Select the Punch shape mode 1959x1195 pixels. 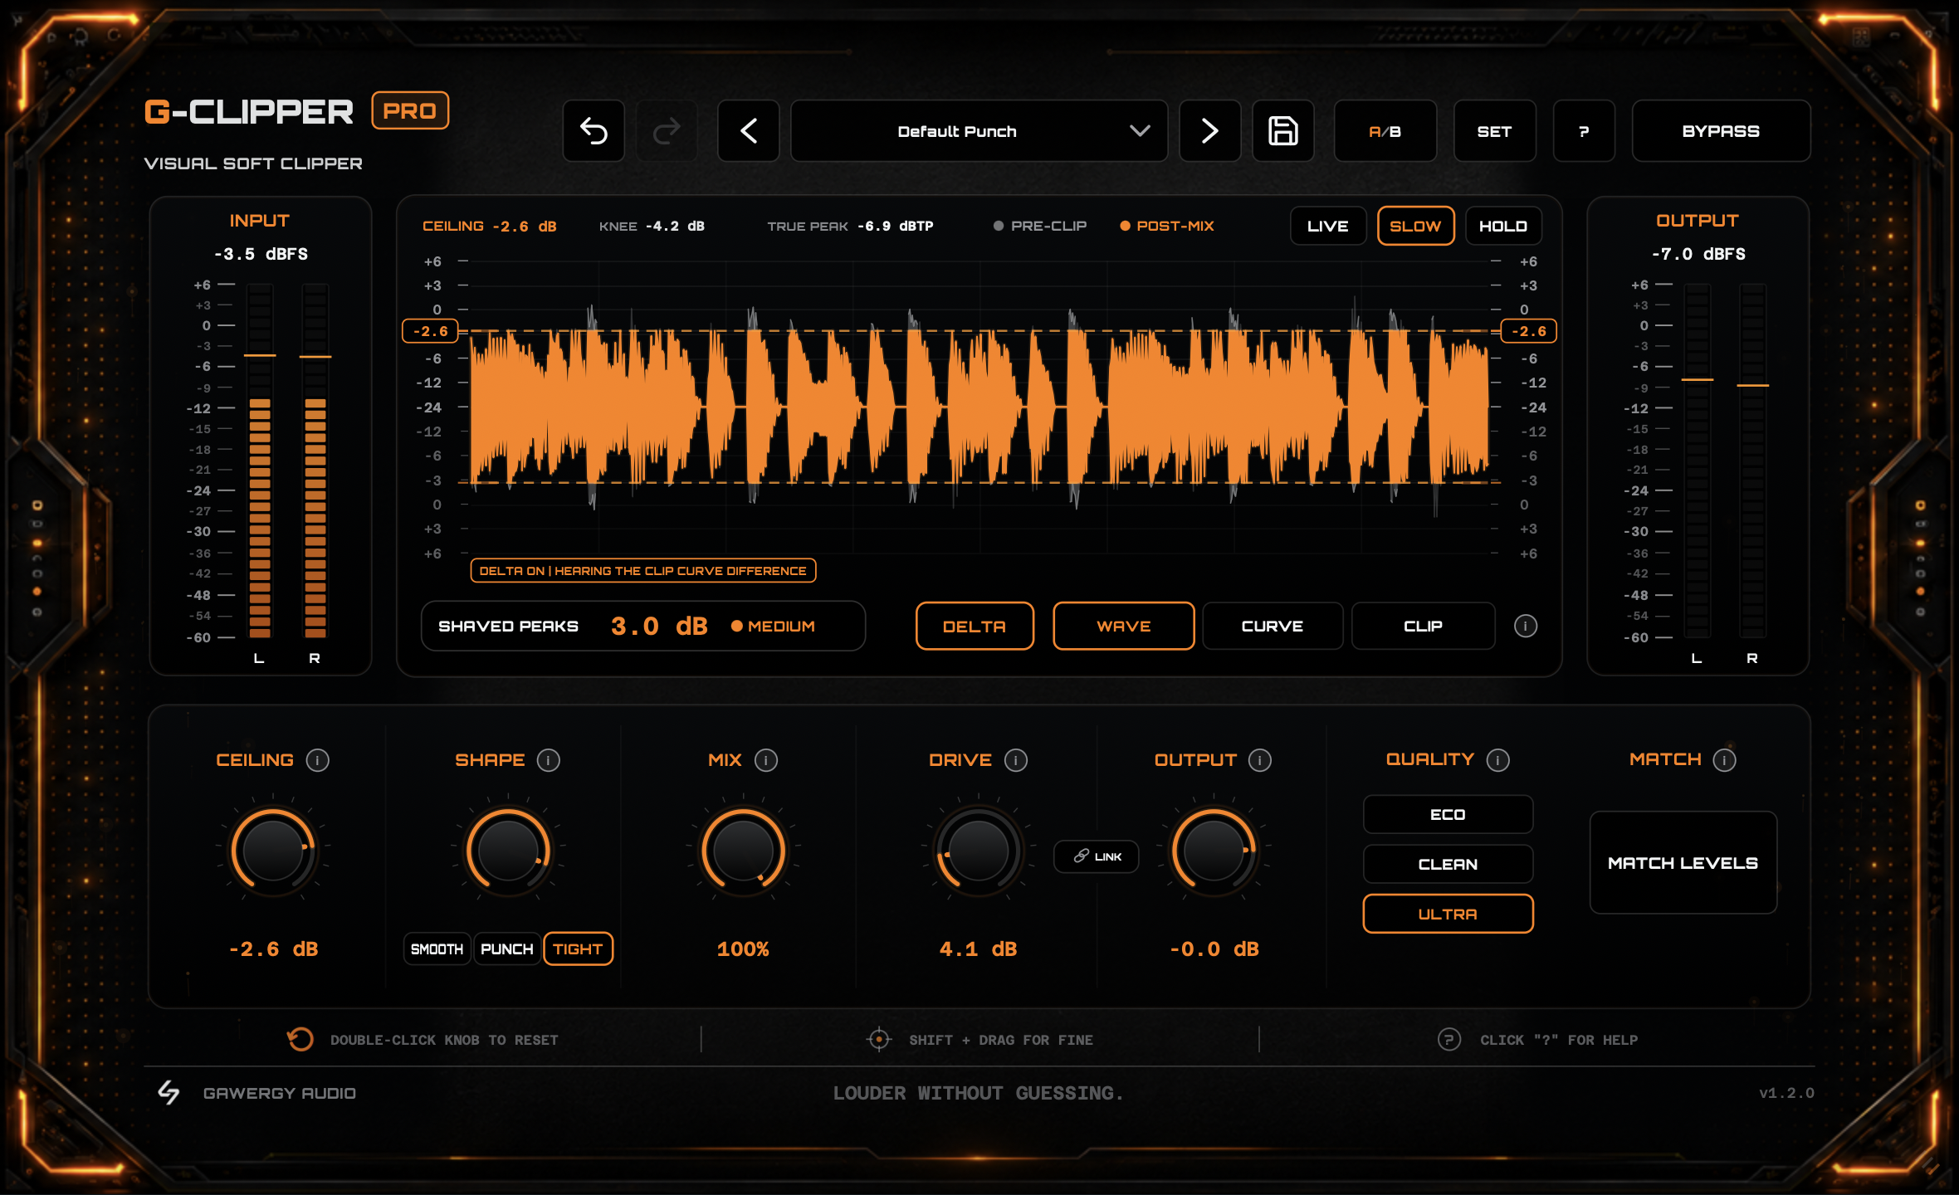[507, 949]
